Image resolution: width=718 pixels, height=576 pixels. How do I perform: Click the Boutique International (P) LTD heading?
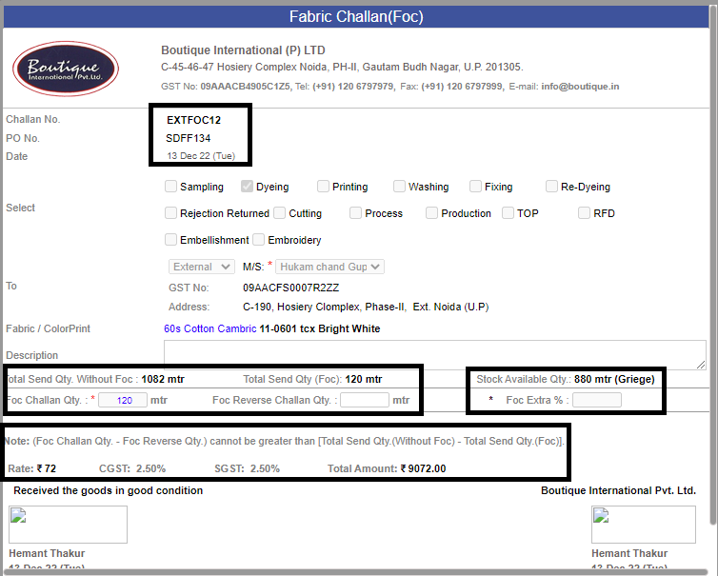[x=243, y=50]
